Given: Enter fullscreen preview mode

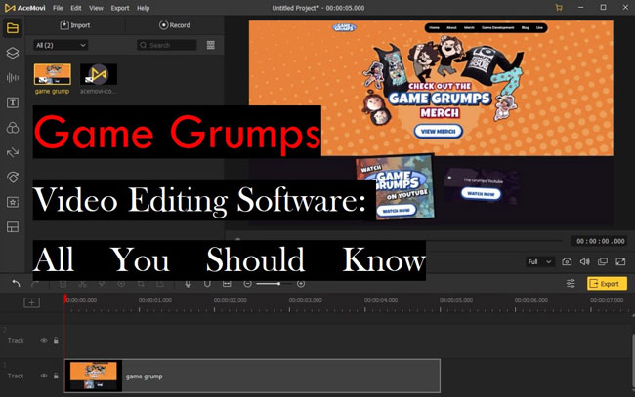Looking at the screenshot, I should click(x=620, y=262).
